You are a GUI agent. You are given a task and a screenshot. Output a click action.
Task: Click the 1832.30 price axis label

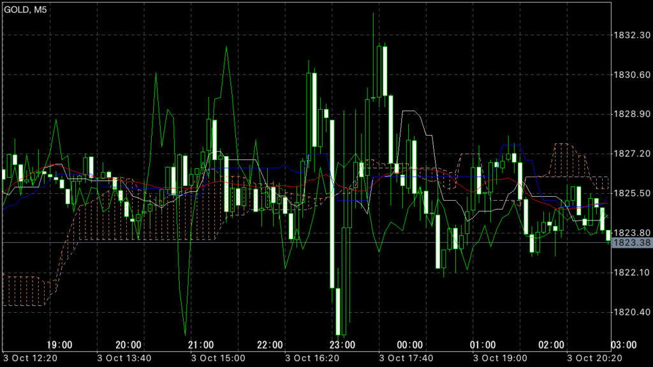click(x=632, y=35)
